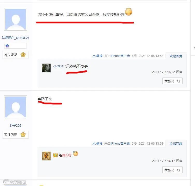Open 酋长呀's reply avatar thumbnail

pos(46,156)
